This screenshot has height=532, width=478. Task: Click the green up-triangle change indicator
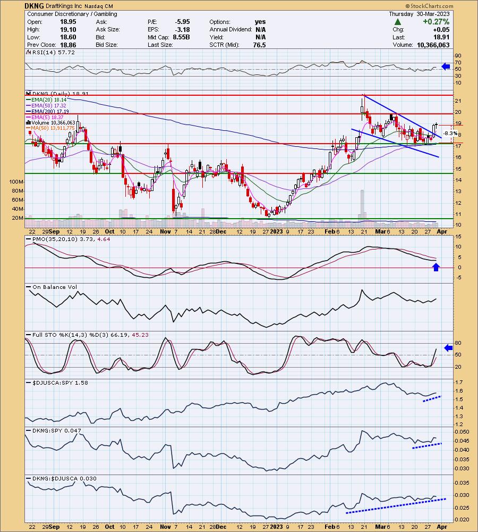click(398, 22)
